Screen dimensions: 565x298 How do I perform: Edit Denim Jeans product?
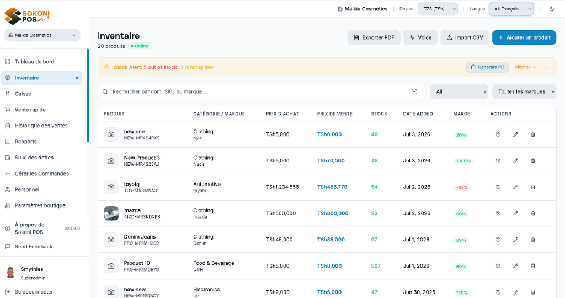[x=515, y=239]
